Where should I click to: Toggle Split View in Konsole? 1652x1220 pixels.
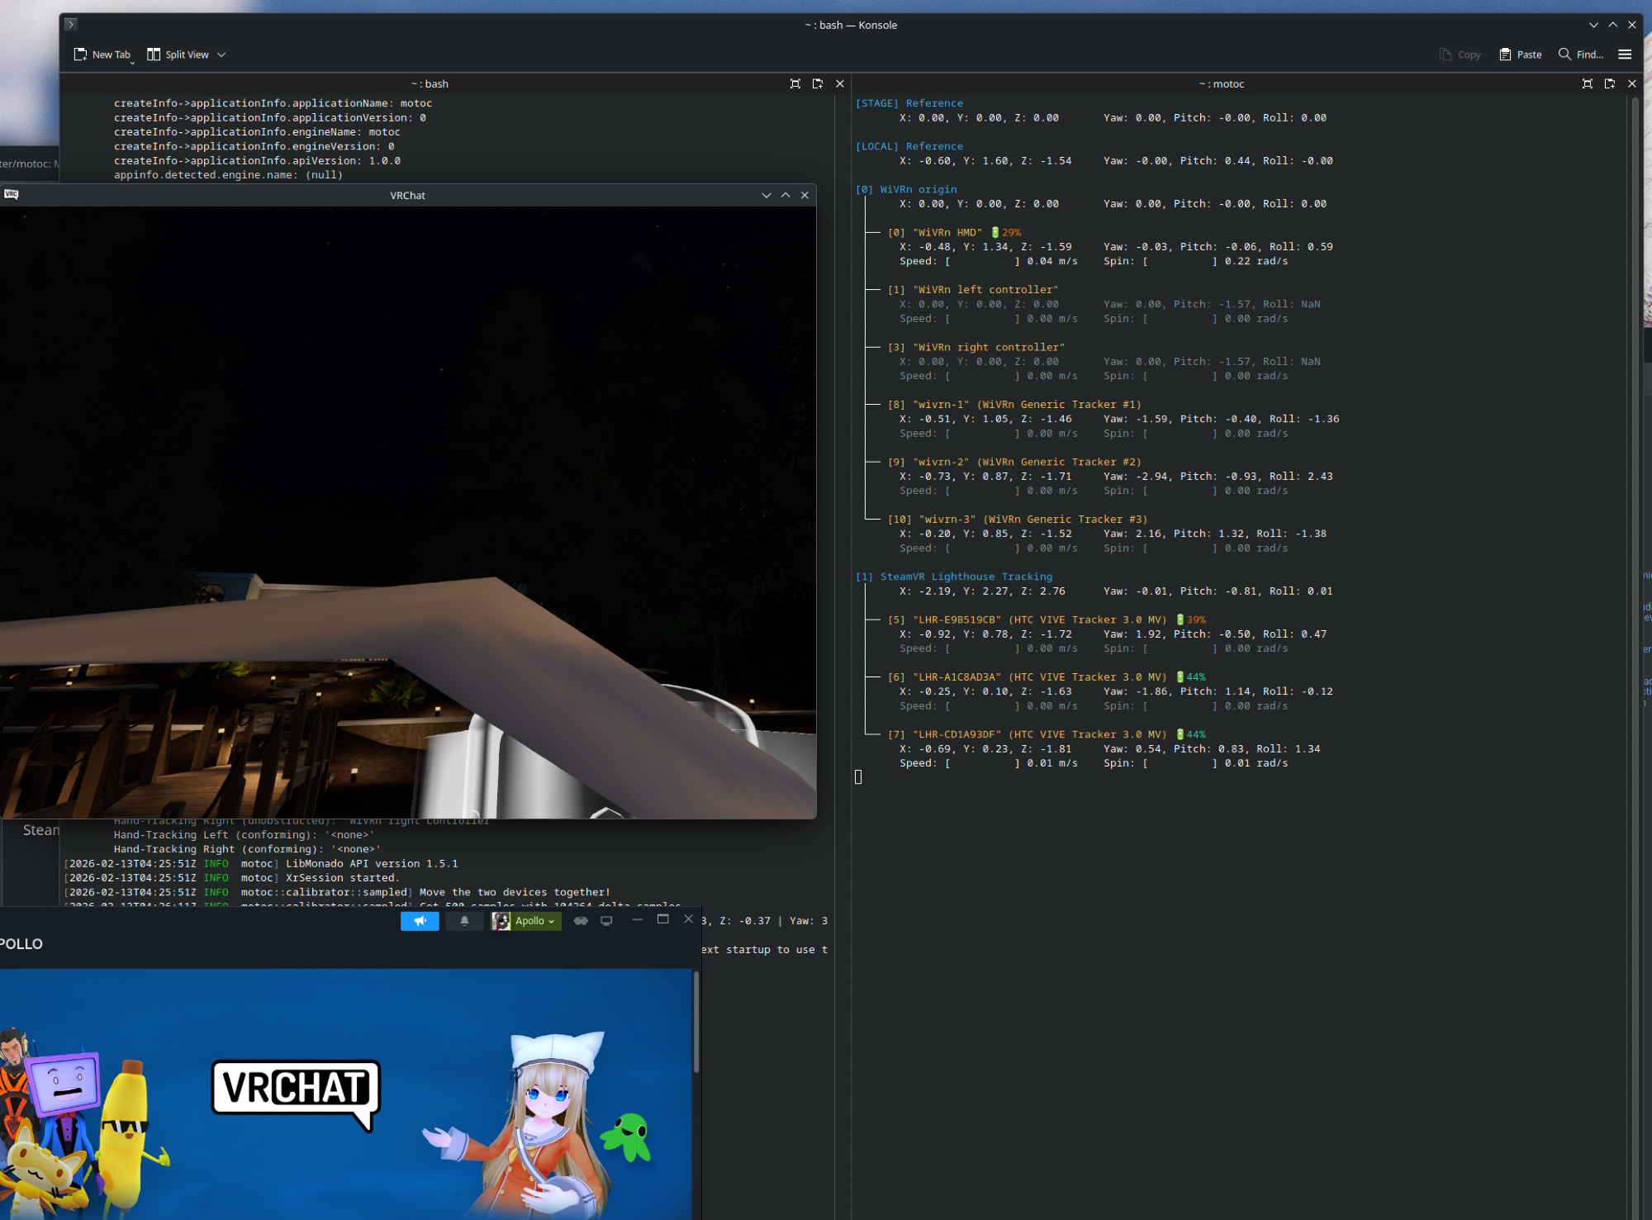pyautogui.click(x=178, y=55)
